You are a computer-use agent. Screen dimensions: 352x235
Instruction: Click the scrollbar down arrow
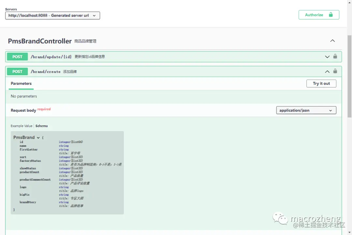click(350, 232)
